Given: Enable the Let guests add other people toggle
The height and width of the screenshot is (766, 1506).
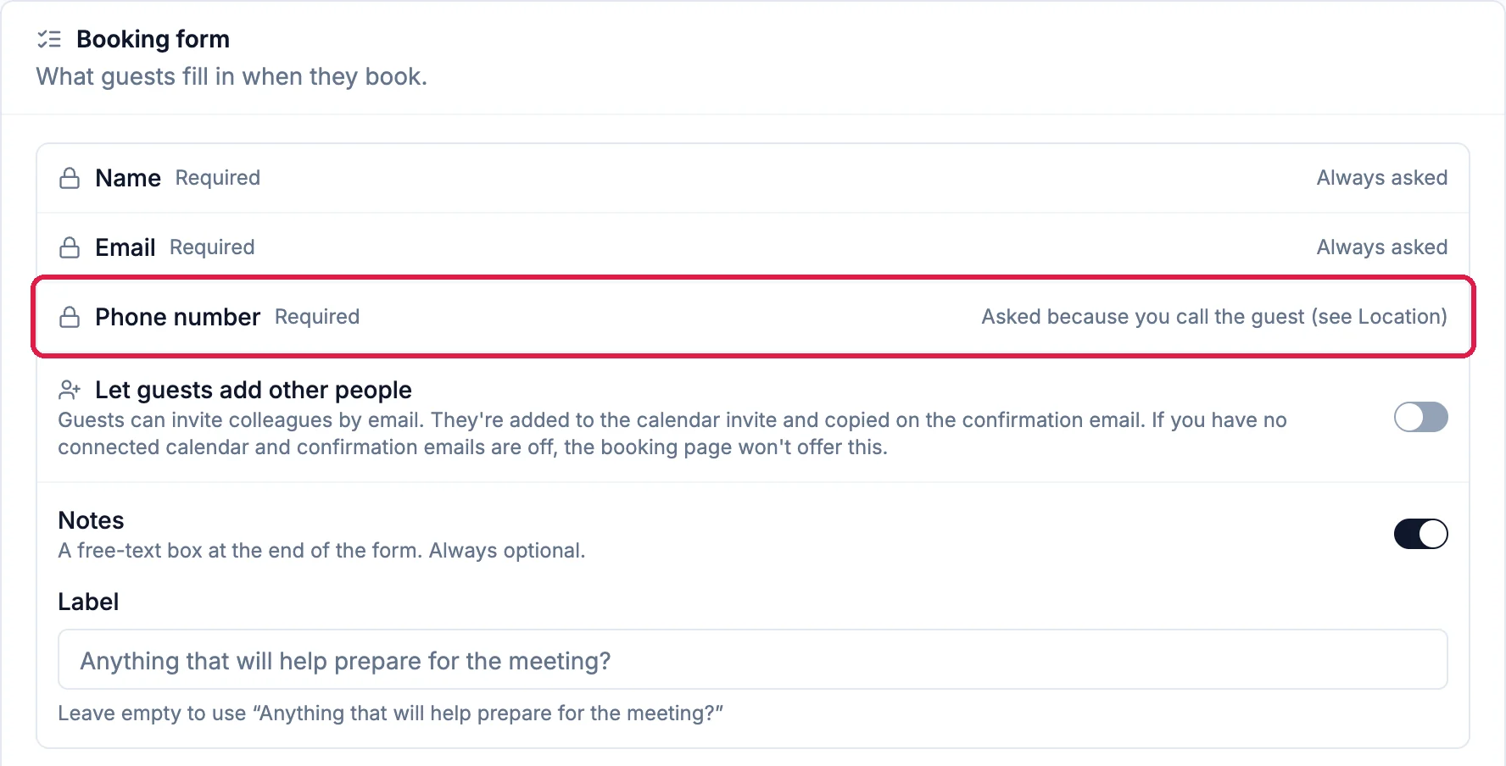Looking at the screenshot, I should 1420,417.
